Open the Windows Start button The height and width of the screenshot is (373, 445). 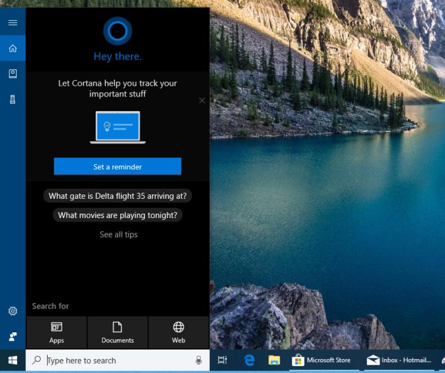13,360
